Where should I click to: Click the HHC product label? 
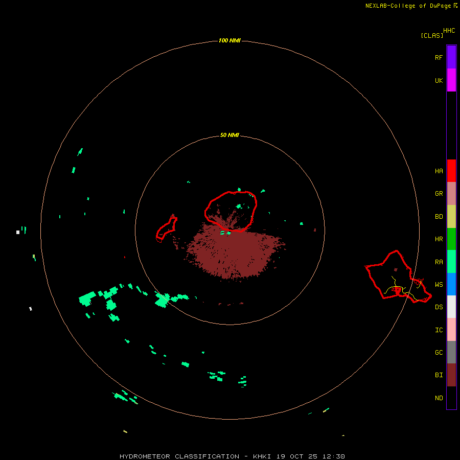pyautogui.click(x=449, y=31)
